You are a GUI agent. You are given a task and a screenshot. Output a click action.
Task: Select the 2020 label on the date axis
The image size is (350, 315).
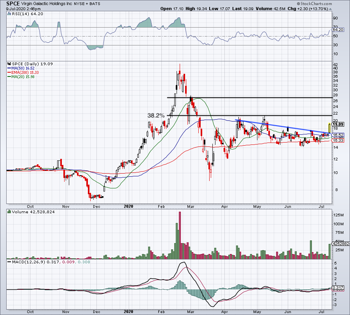(x=128, y=207)
